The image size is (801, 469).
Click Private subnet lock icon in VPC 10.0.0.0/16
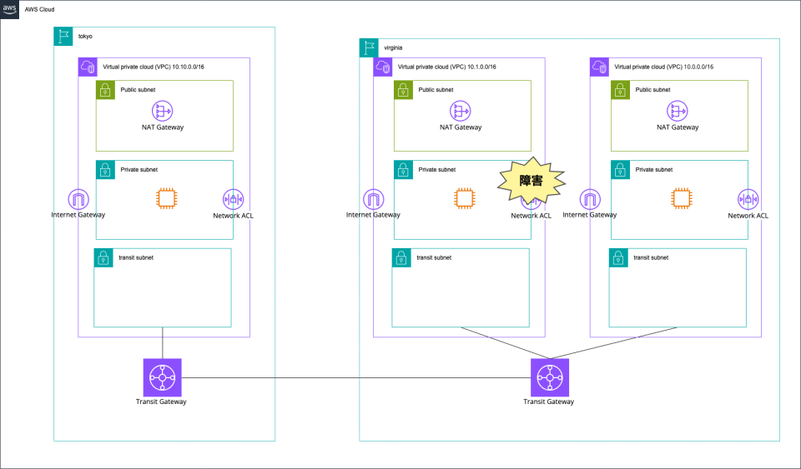[620, 170]
